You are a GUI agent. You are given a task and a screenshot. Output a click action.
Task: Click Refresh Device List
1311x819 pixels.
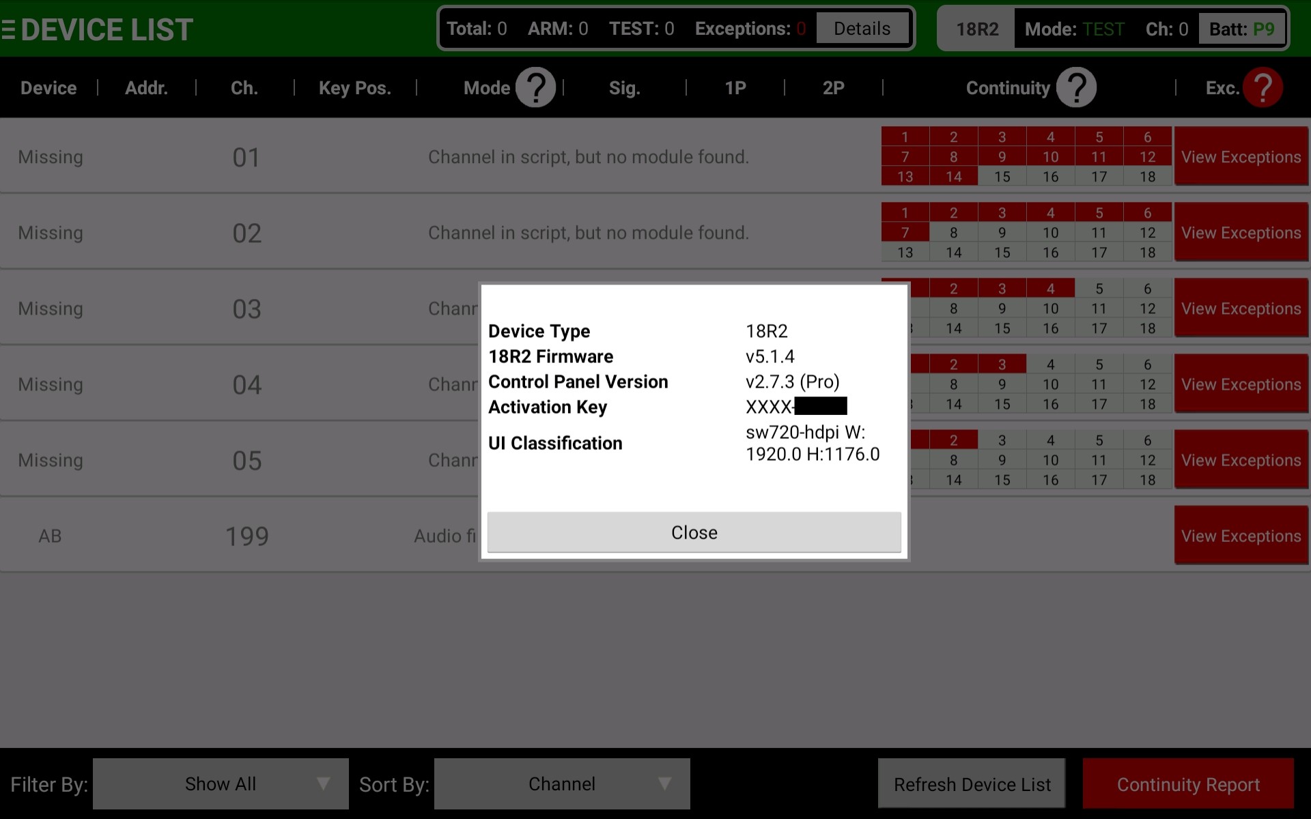point(971,784)
